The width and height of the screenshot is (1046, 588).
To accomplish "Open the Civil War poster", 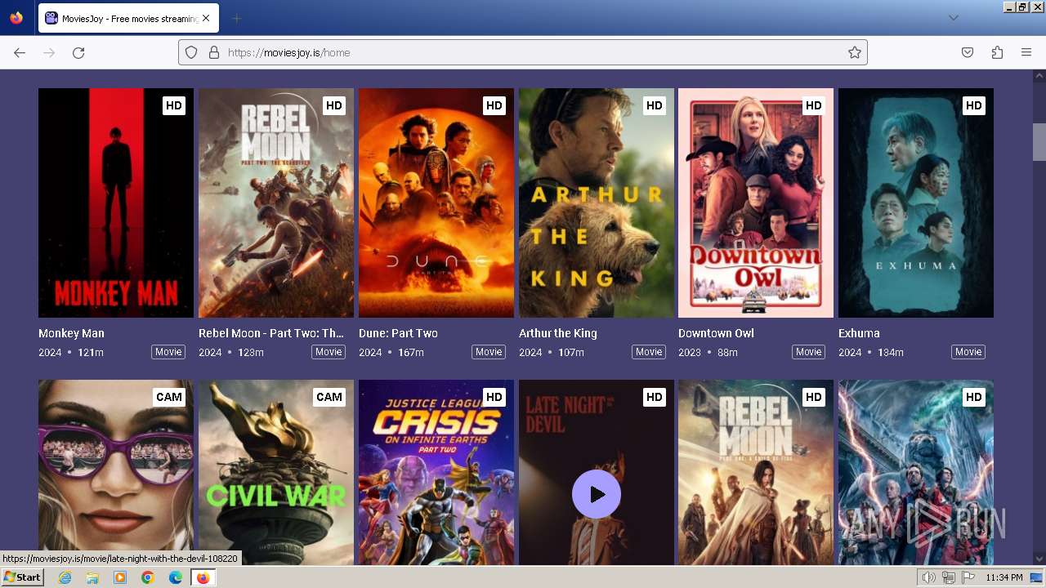I will tap(276, 472).
